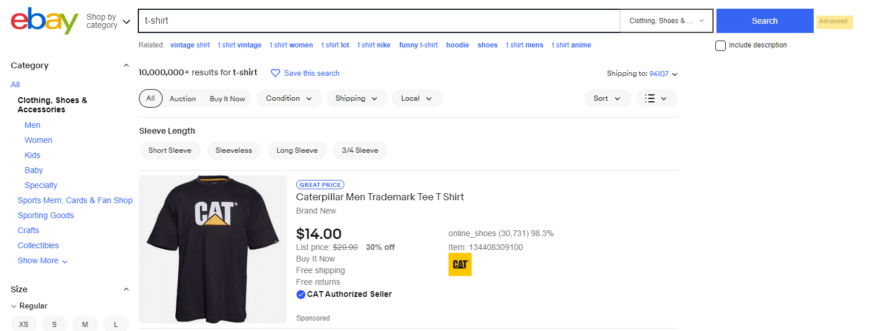Open the Clothing, Shoes category selector
Viewport: 871px width, 331px height.
pyautogui.click(x=667, y=21)
